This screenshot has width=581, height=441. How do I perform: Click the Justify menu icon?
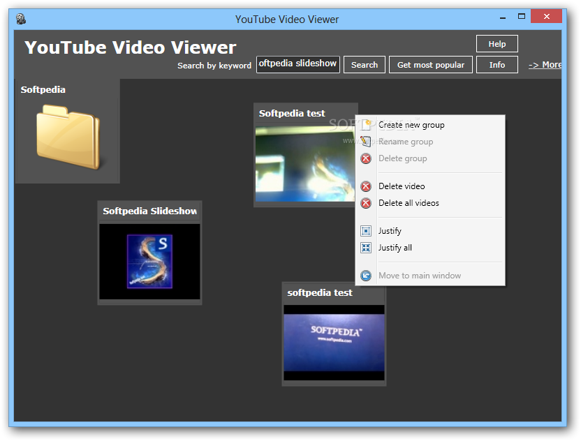(366, 231)
